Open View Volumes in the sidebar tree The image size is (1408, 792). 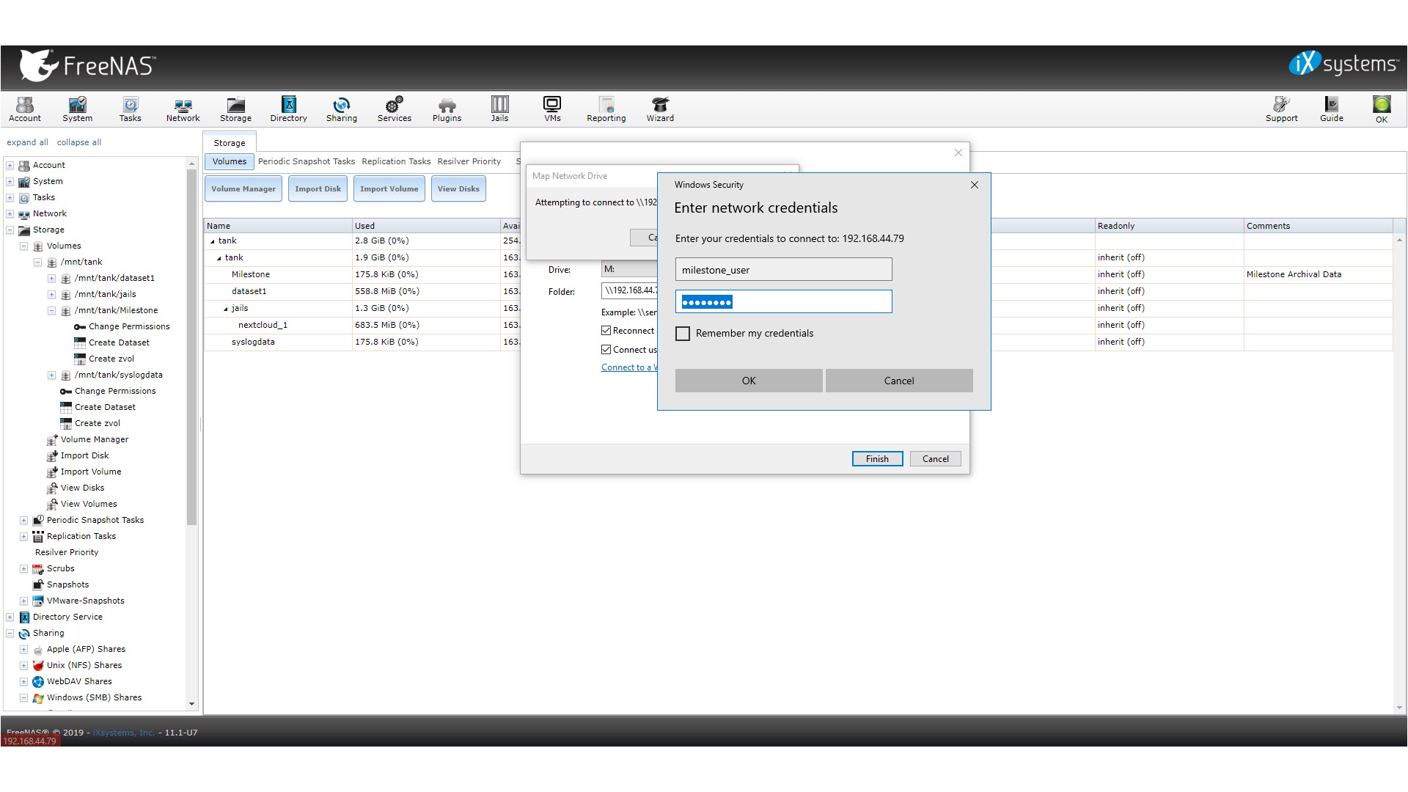[x=89, y=504]
